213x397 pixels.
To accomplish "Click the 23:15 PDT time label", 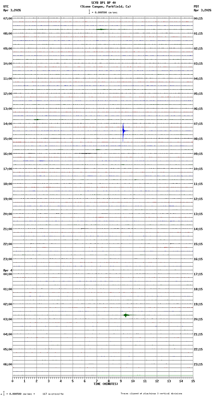I will (198, 364).
